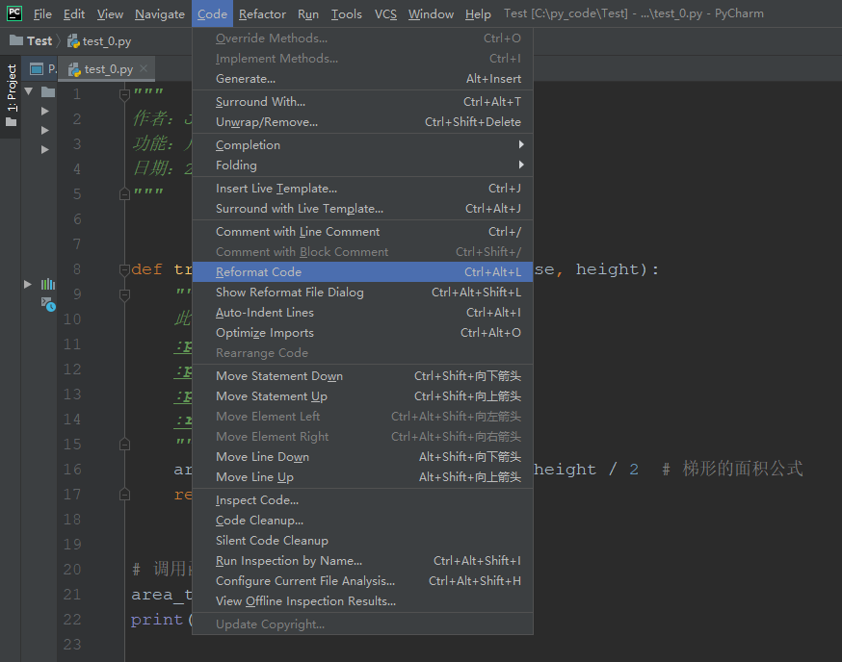Screen dimensions: 842x662
Task: Choose Move Line Down entry
Action: [x=362, y=457]
